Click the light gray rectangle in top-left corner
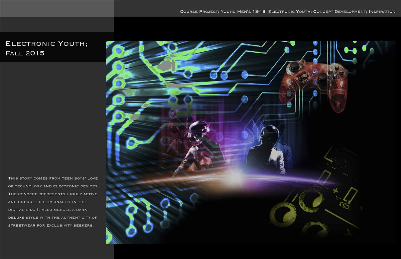401x259 pixels. pos(57,8)
